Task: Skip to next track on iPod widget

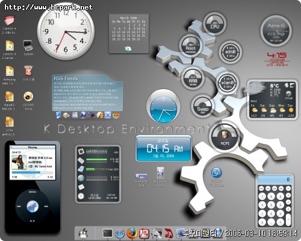Action: point(46,207)
